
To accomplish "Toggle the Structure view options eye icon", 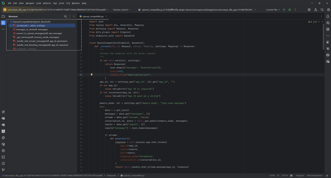I will (65, 16).
